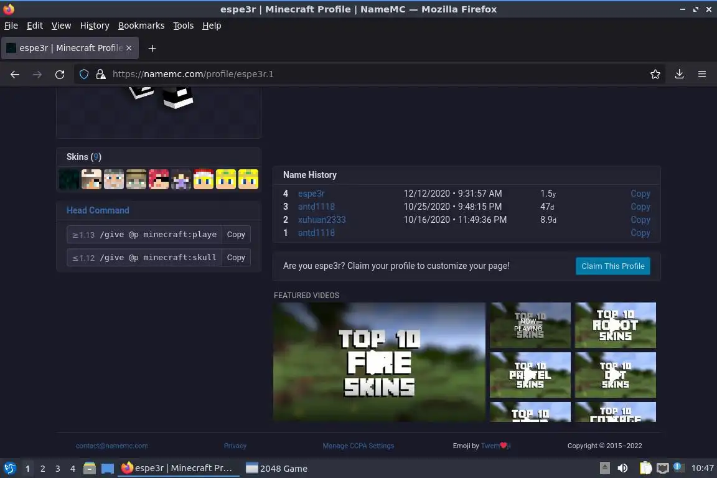
Task: Select the Santa hat skin head
Action: click(204, 179)
